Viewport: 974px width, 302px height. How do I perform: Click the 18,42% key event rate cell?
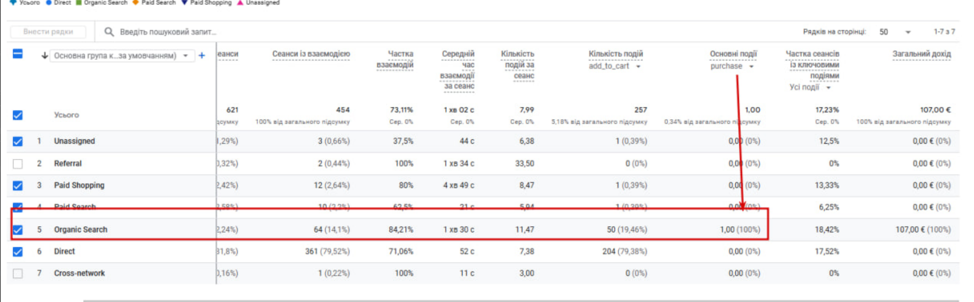(x=827, y=230)
